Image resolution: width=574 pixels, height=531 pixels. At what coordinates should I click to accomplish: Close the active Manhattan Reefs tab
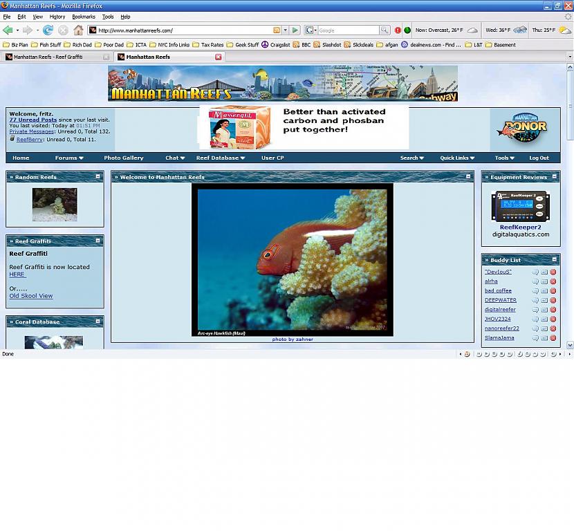(x=218, y=57)
